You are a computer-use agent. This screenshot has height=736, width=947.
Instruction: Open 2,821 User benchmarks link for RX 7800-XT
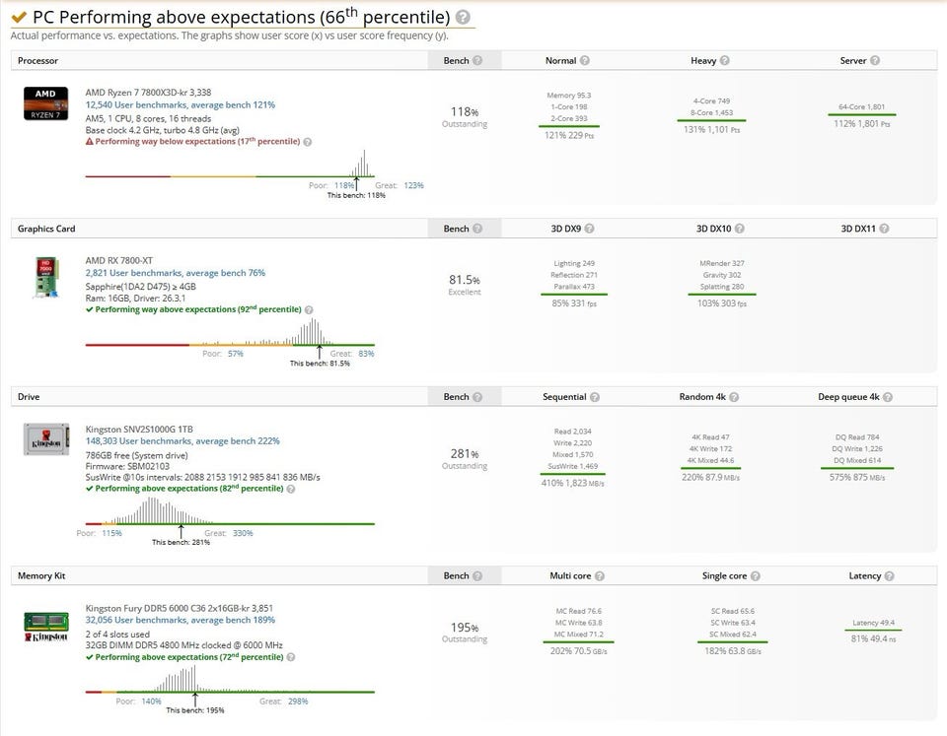pyautogui.click(x=175, y=273)
